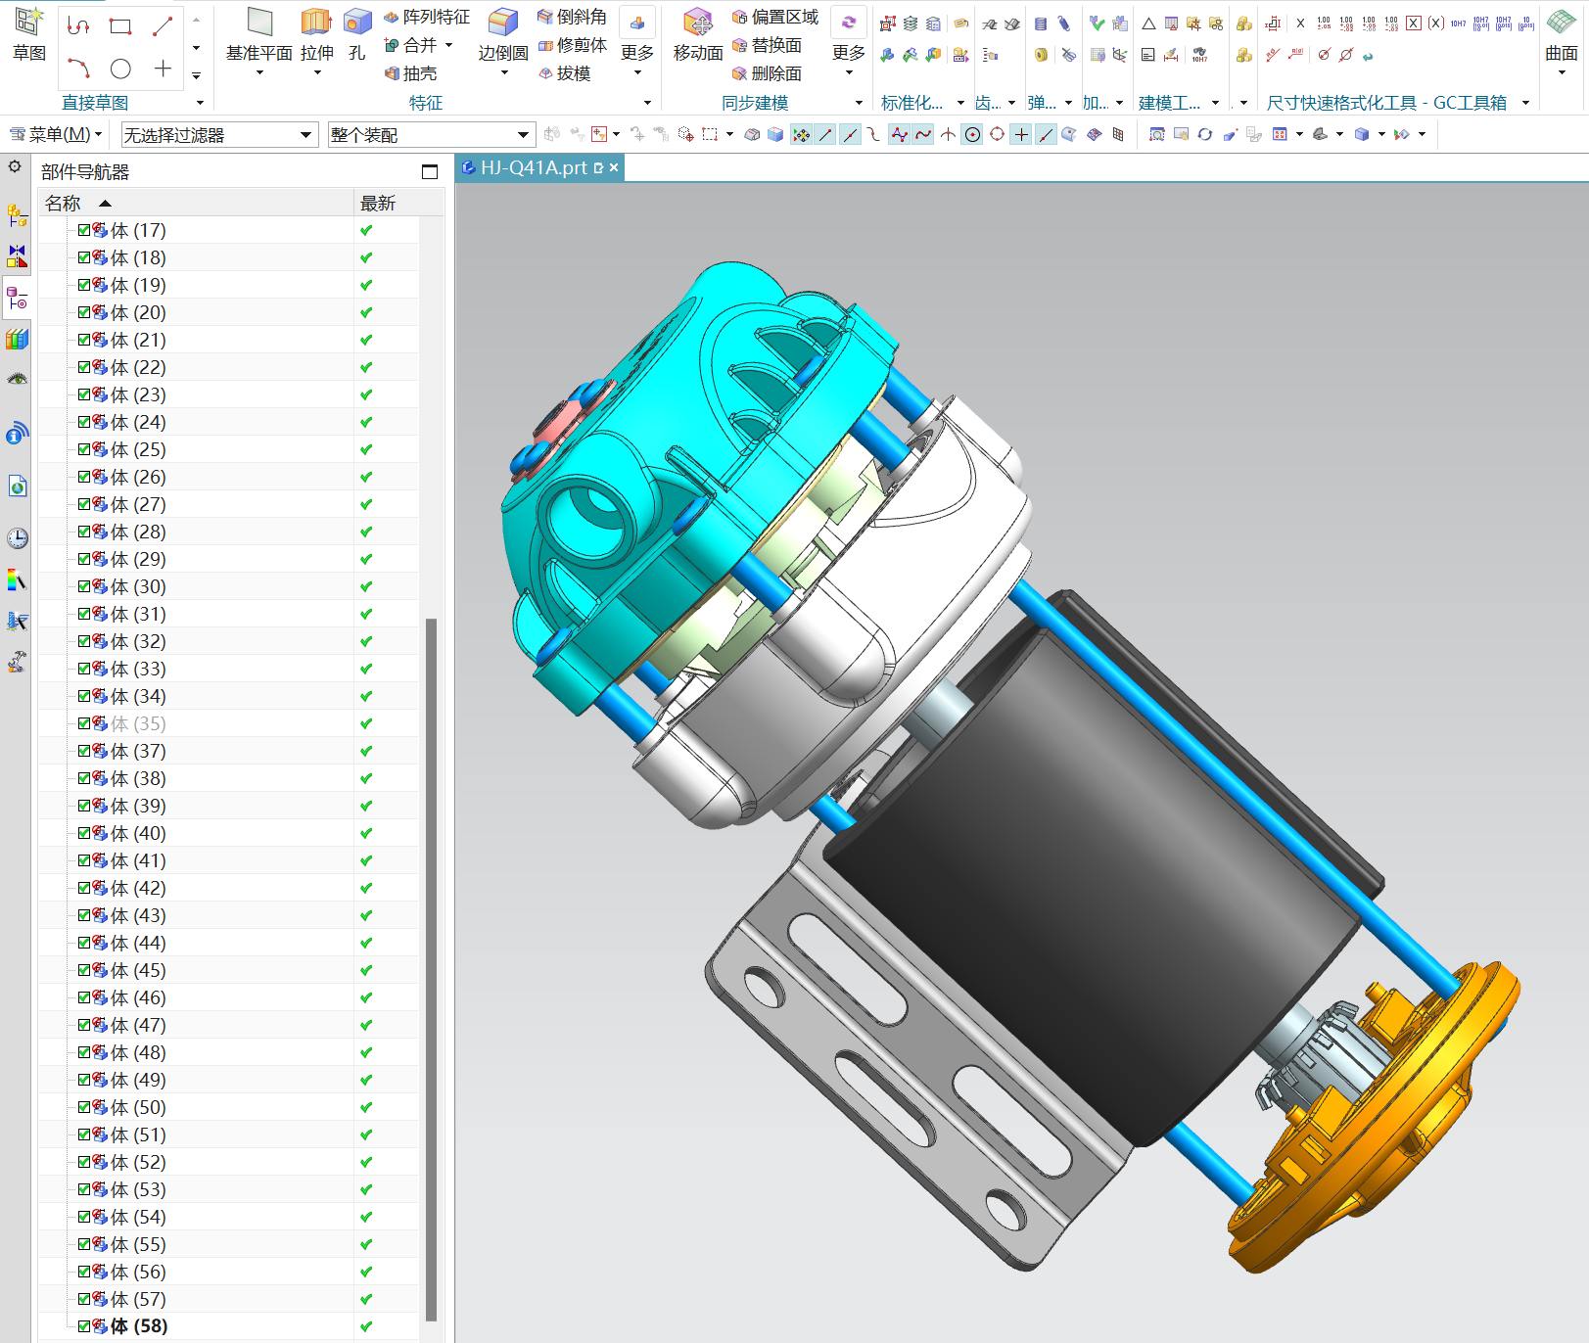Uncheck the 体 (58) checkbox

coord(84,1326)
